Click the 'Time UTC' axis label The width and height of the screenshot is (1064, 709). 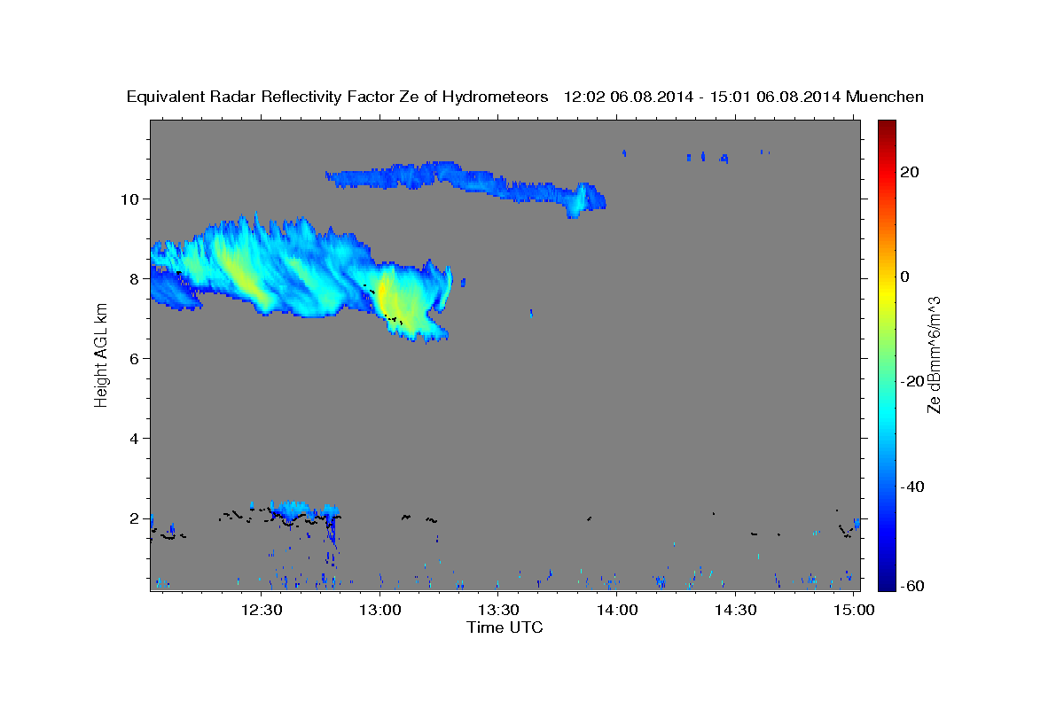(x=505, y=627)
